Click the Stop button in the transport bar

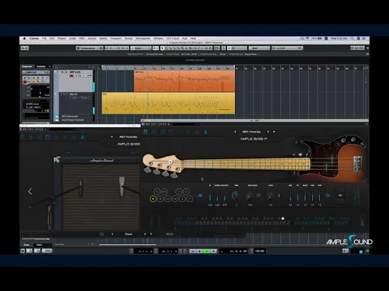pyautogui.click(x=199, y=251)
